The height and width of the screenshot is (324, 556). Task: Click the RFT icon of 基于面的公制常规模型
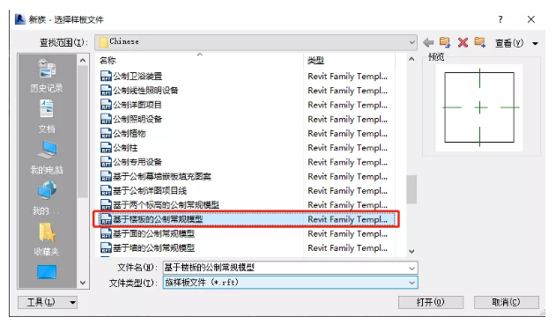[106, 233]
